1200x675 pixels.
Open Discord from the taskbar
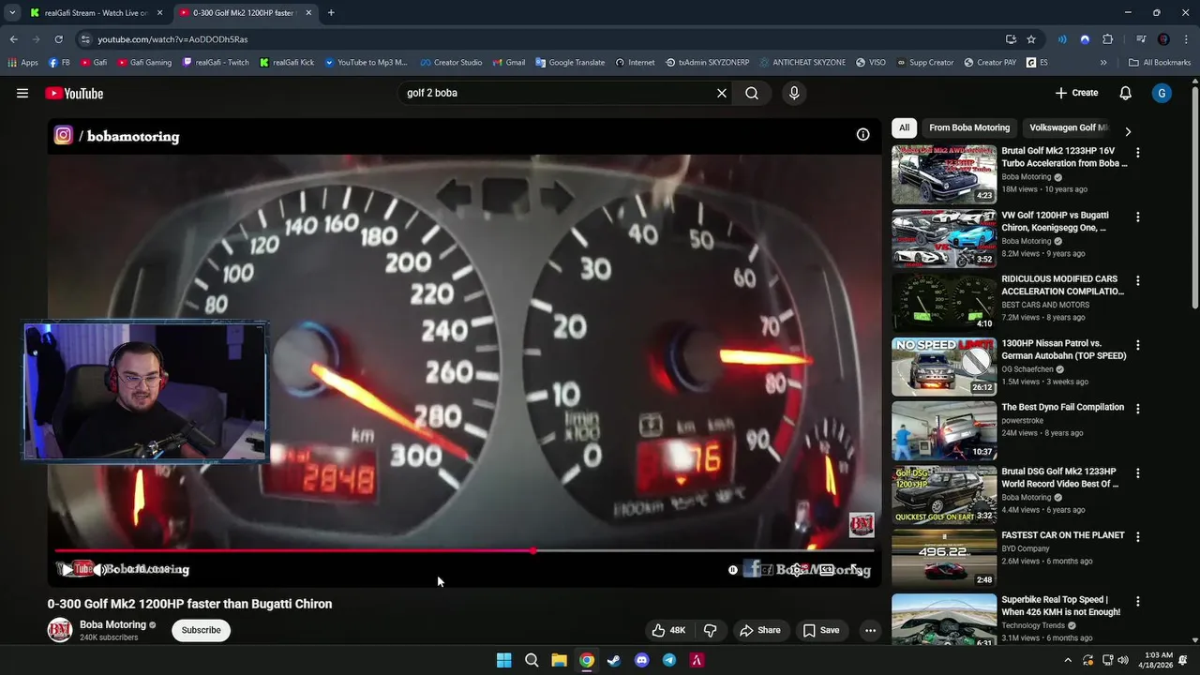(x=641, y=660)
